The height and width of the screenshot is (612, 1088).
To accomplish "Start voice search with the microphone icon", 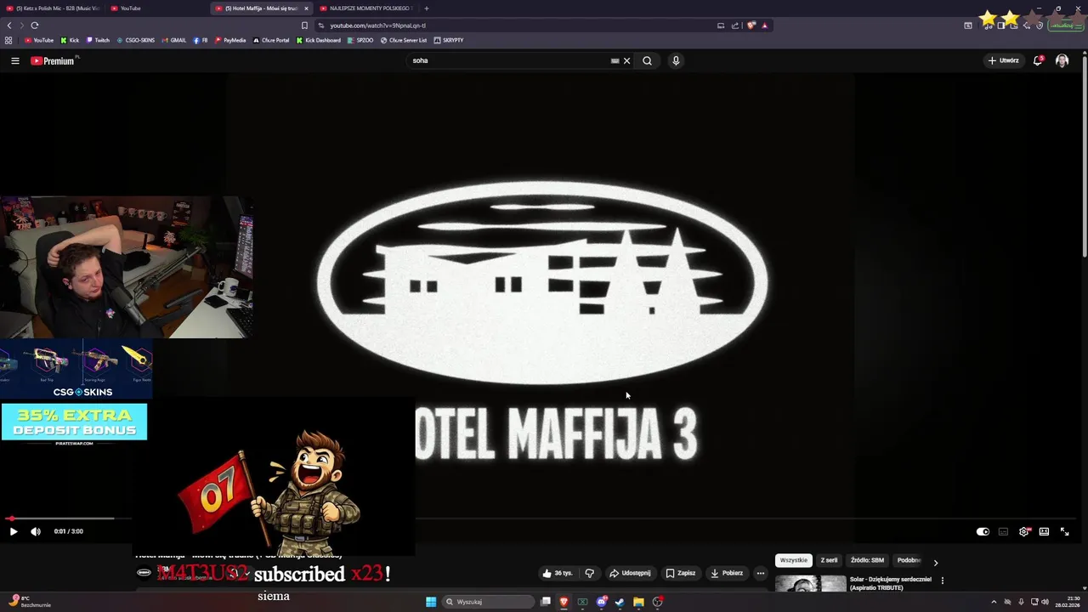I will click(676, 60).
